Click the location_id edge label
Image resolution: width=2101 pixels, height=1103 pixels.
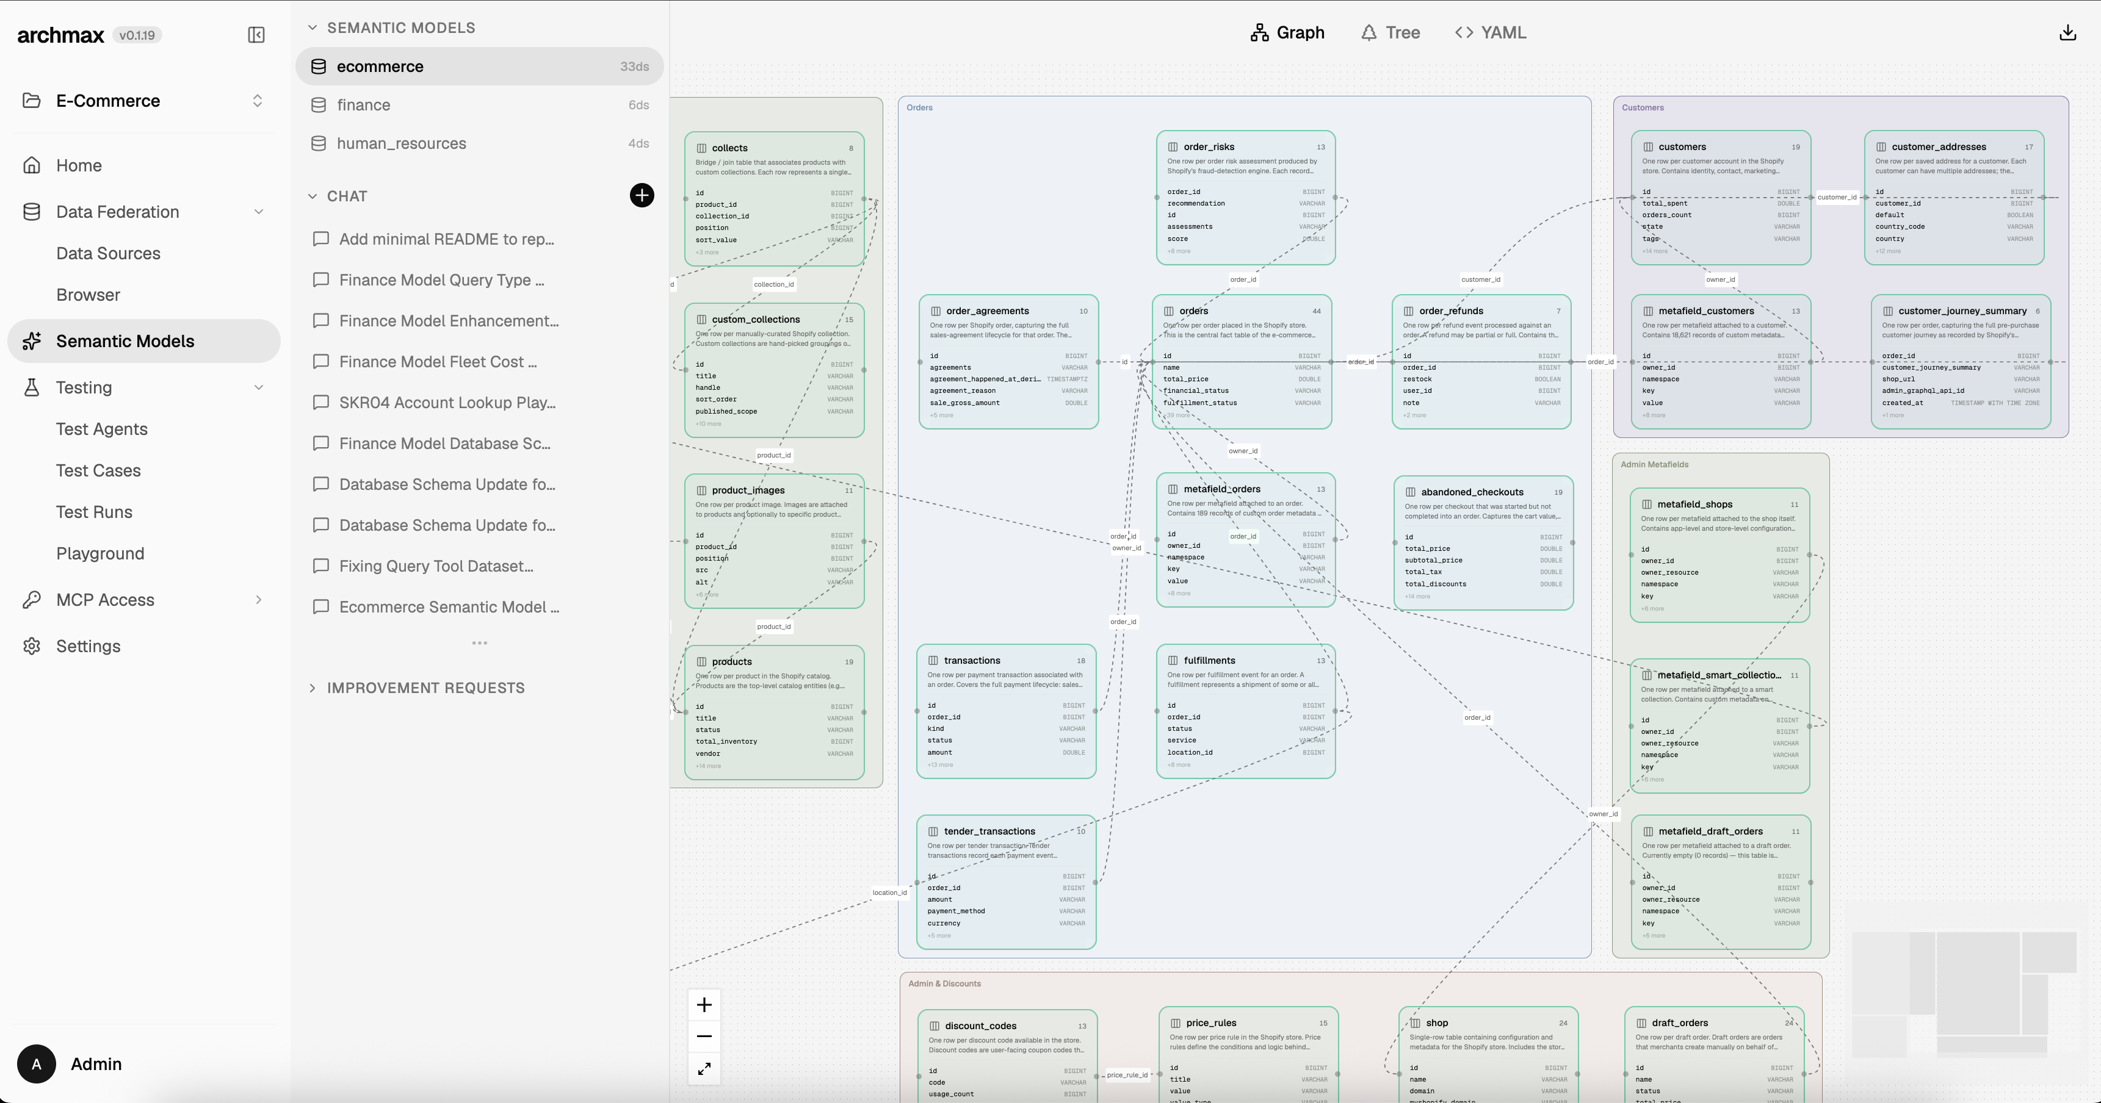tap(889, 893)
